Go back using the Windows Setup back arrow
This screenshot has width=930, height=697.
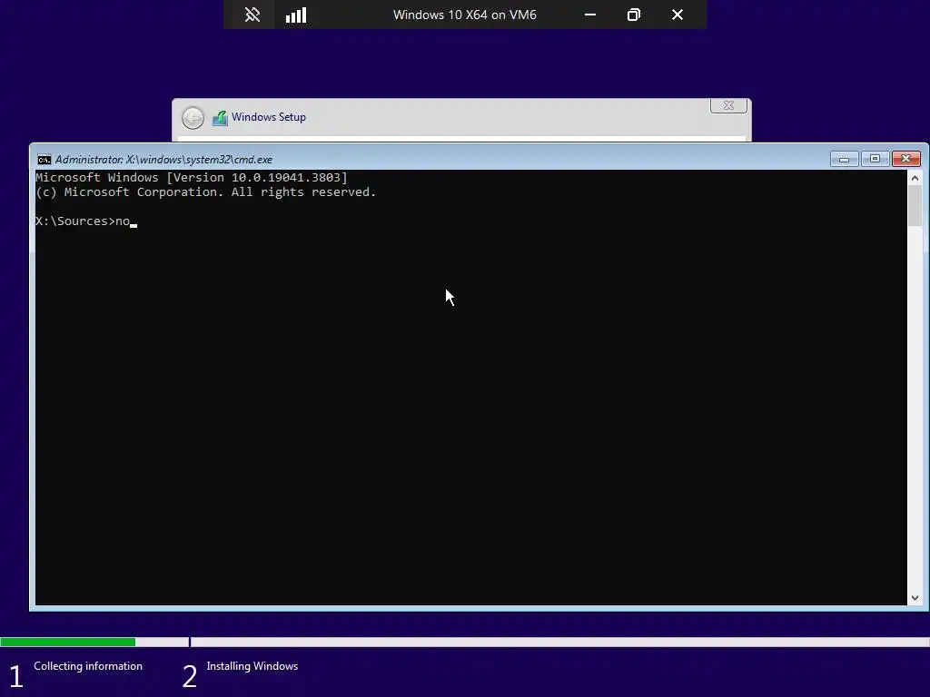pos(193,117)
